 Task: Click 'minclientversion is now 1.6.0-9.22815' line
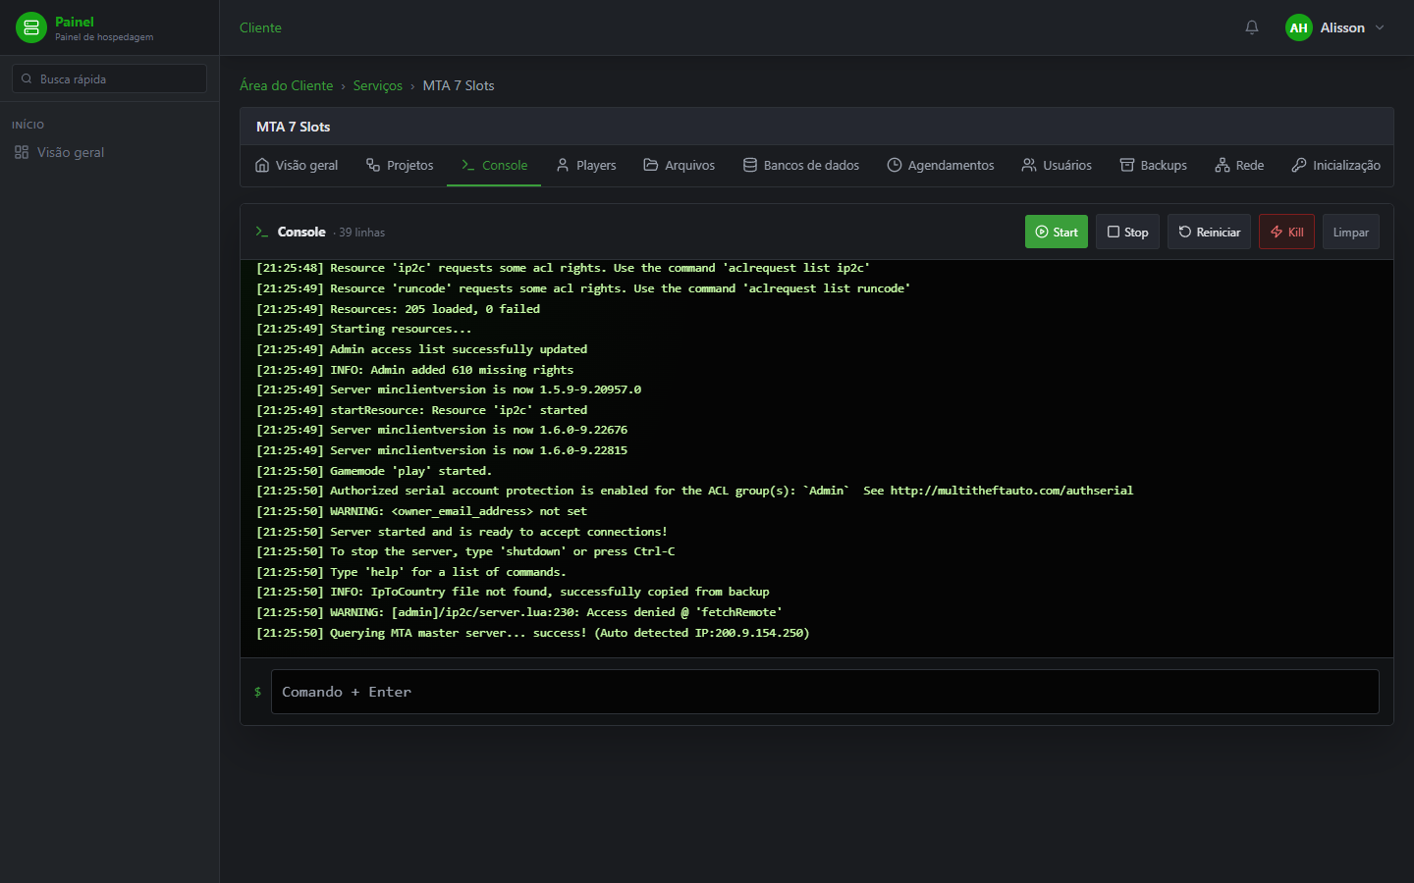click(442, 450)
